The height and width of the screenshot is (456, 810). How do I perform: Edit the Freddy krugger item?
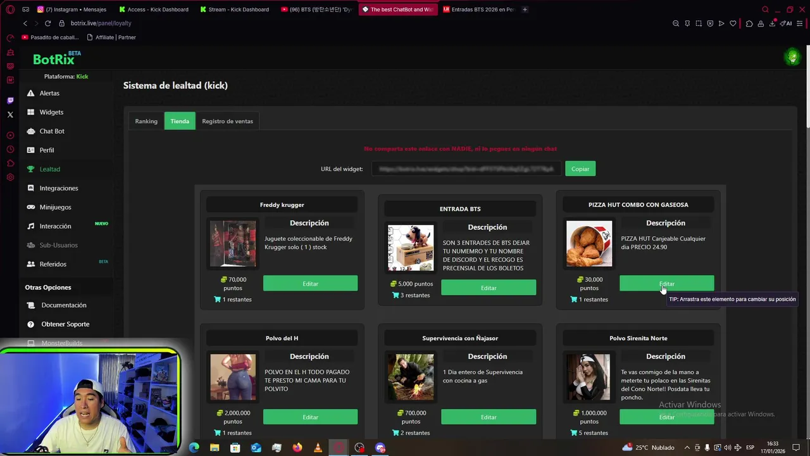(x=310, y=284)
